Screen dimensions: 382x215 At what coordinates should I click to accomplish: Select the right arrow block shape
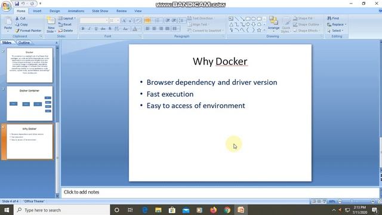click(248, 24)
